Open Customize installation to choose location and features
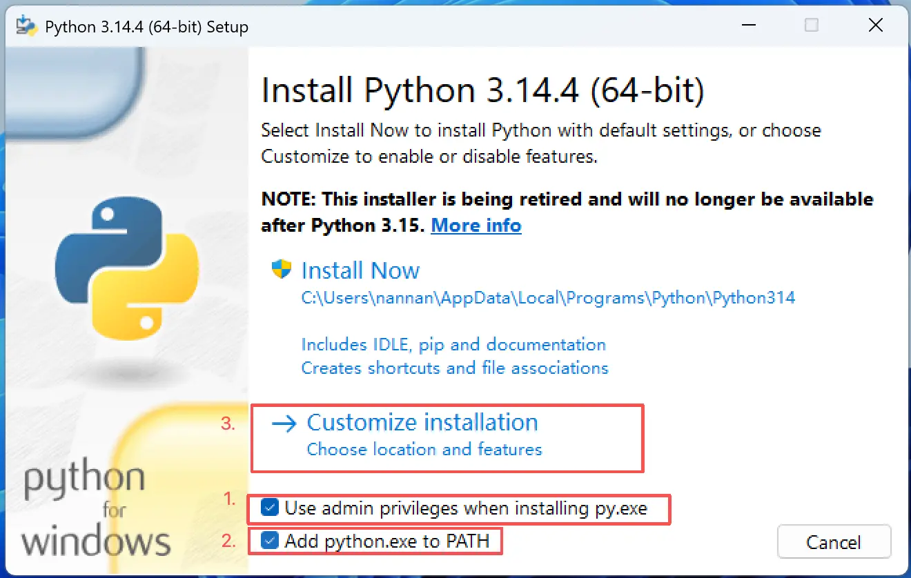The height and width of the screenshot is (578, 911). 422,435
